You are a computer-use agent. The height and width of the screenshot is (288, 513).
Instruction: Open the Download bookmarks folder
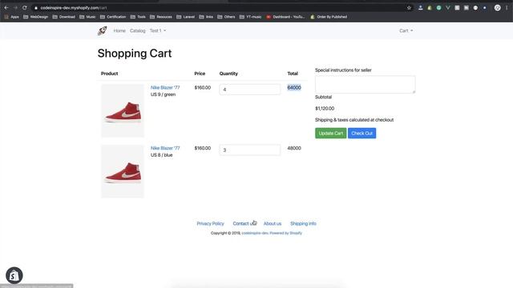pyautogui.click(x=63, y=17)
